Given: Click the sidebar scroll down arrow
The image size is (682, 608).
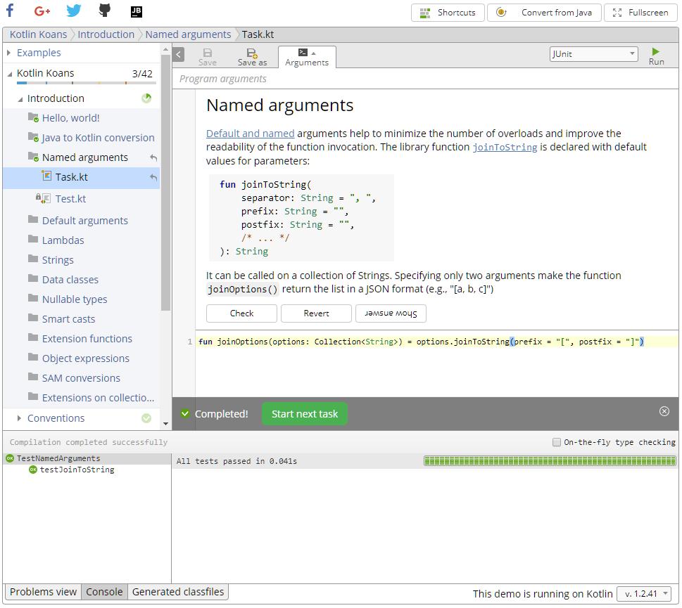Looking at the screenshot, I should (x=165, y=423).
